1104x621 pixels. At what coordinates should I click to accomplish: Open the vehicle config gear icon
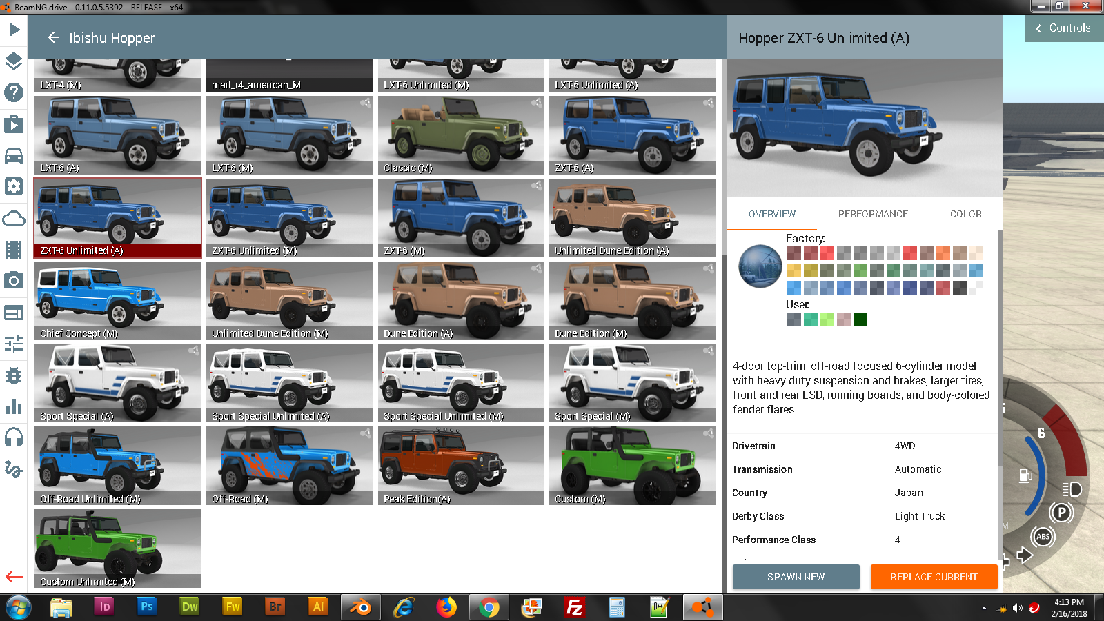14,186
